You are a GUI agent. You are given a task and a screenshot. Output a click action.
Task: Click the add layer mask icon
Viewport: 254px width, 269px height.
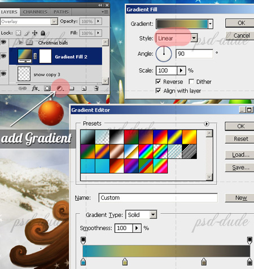point(47,89)
